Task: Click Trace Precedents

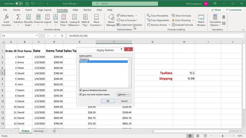Action: coord(158,16)
